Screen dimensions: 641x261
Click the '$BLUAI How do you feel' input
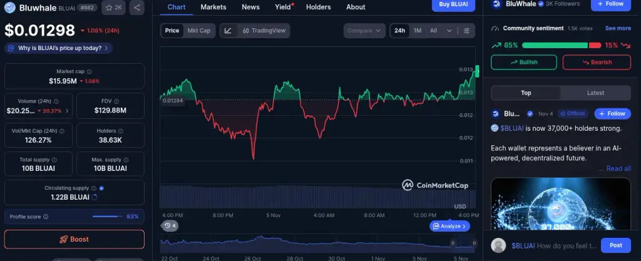click(554, 245)
